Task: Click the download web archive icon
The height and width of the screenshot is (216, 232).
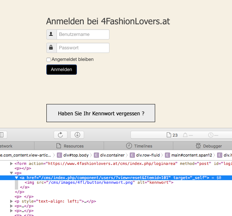Action: pos(77,135)
